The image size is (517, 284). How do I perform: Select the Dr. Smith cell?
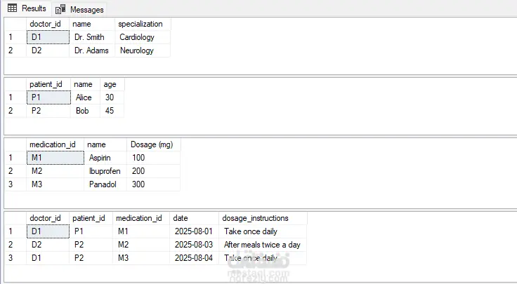click(89, 36)
